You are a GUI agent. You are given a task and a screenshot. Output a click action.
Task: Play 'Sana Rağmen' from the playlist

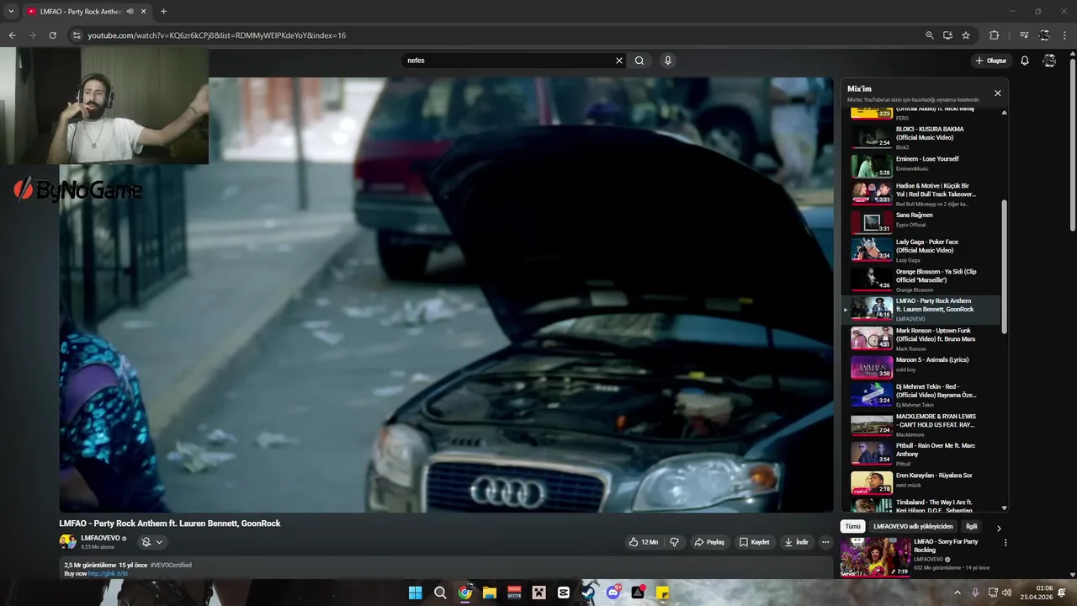click(921, 221)
